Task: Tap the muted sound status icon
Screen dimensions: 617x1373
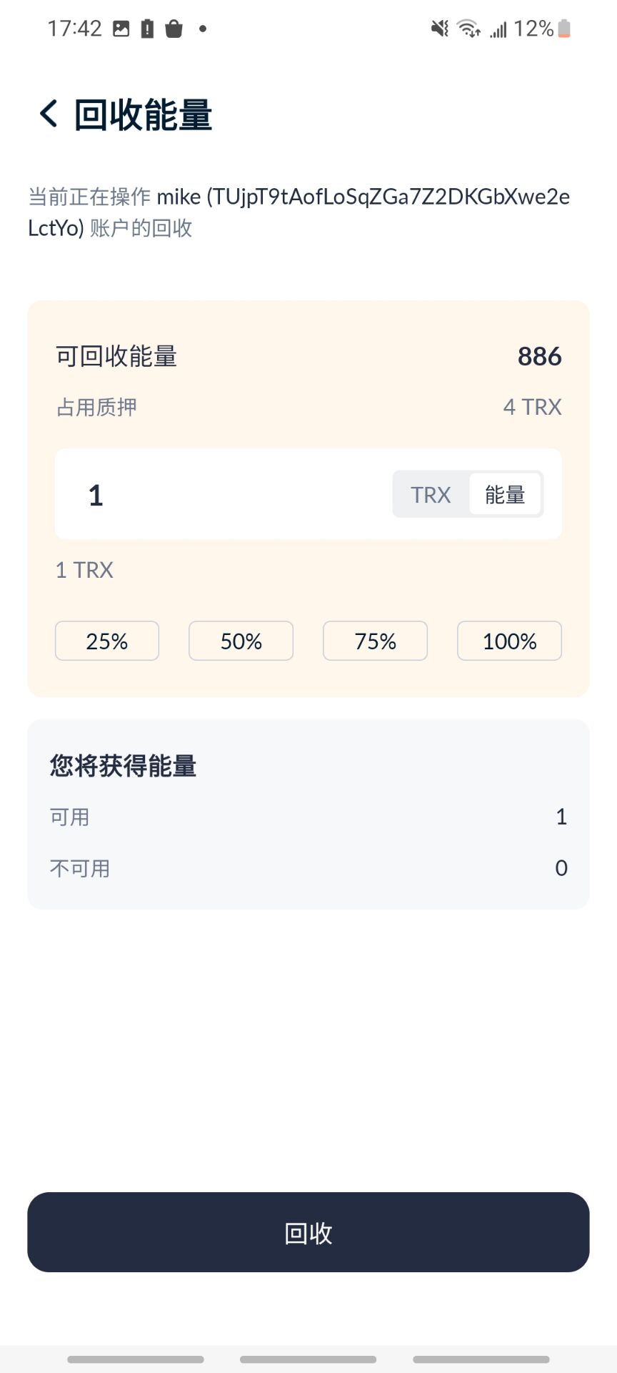Action: (440, 29)
